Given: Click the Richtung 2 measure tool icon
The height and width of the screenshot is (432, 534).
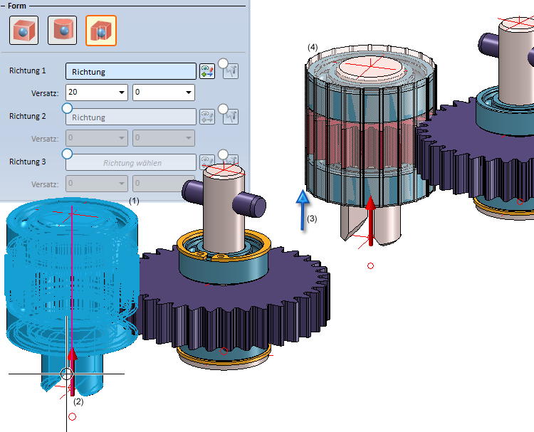Looking at the screenshot, I should click(231, 117).
